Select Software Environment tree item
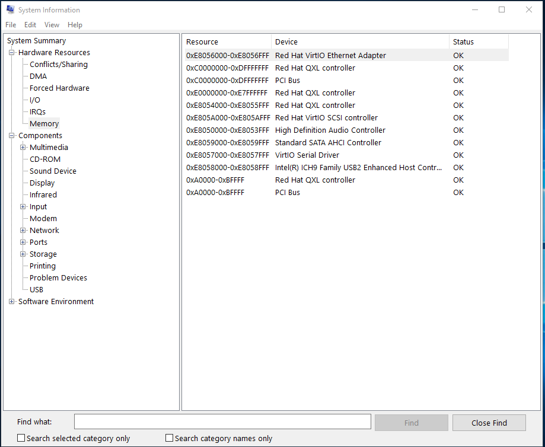545x447 pixels. pos(56,302)
